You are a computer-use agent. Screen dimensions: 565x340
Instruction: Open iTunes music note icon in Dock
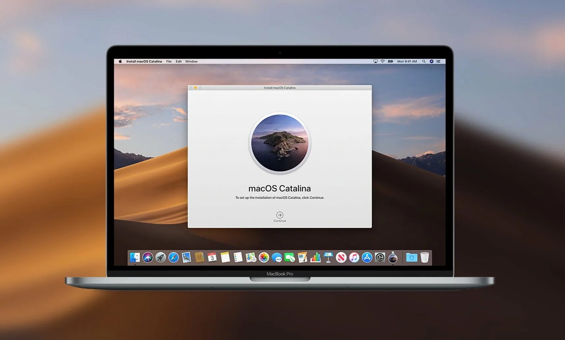pos(354,257)
